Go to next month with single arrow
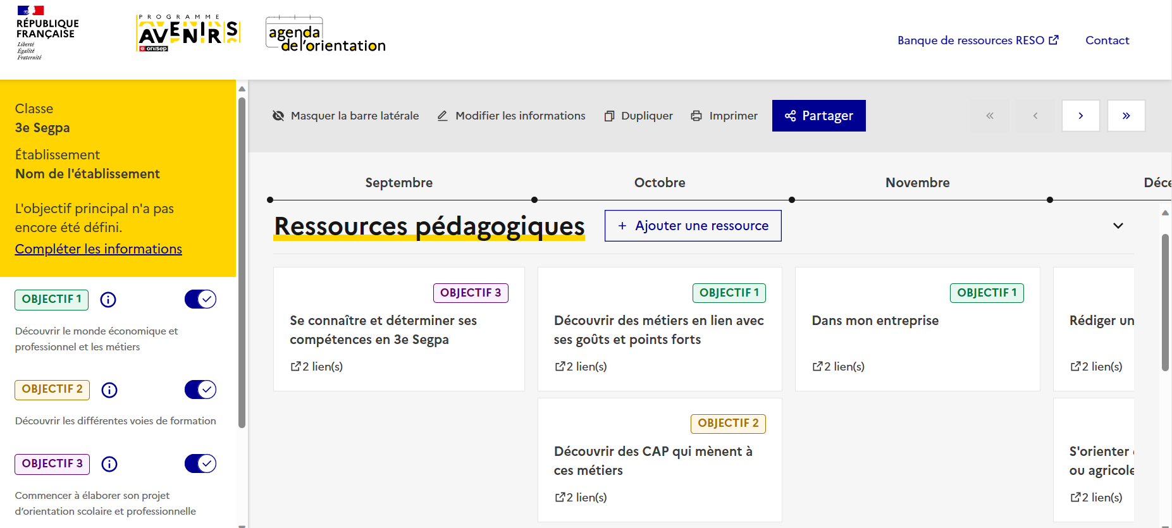Viewport: 1172px width, 528px height. tap(1080, 116)
